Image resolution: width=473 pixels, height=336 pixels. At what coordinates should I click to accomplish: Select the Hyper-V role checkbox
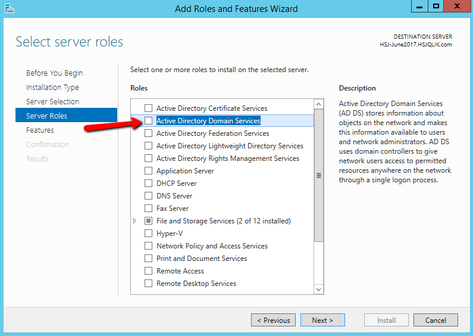tap(148, 234)
